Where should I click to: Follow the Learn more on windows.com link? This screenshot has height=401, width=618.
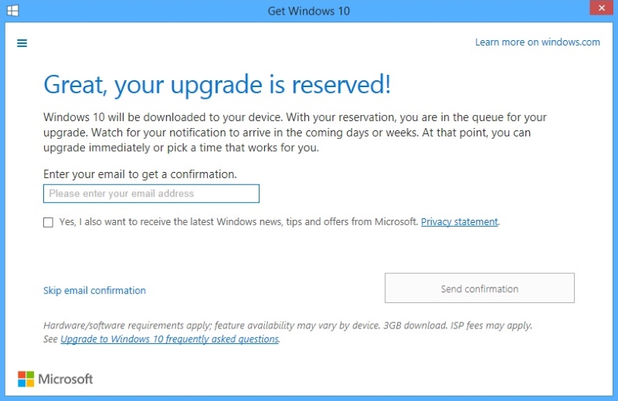(x=537, y=42)
